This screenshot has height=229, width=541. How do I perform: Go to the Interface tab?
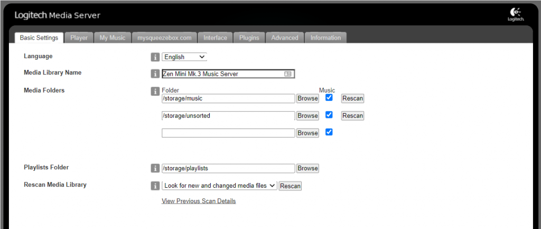tap(216, 38)
